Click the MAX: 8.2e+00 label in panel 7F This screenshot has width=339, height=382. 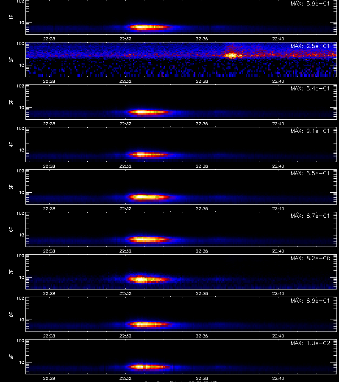[310, 258]
